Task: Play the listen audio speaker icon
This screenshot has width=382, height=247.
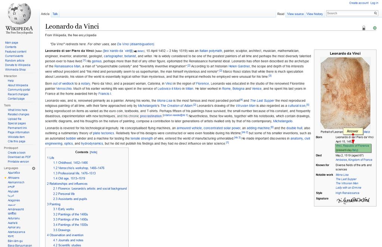Action: coord(135,51)
